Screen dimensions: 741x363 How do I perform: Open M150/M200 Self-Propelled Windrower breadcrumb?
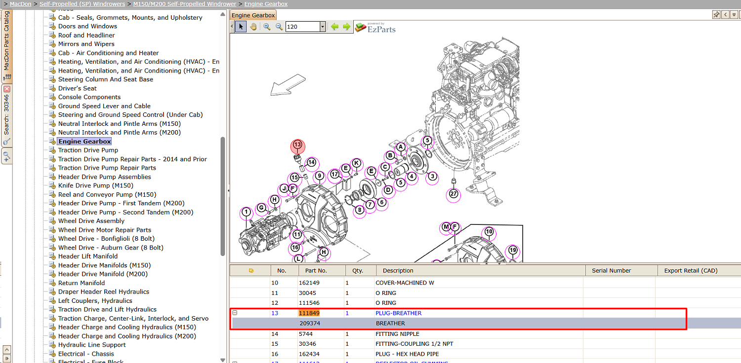185,4
